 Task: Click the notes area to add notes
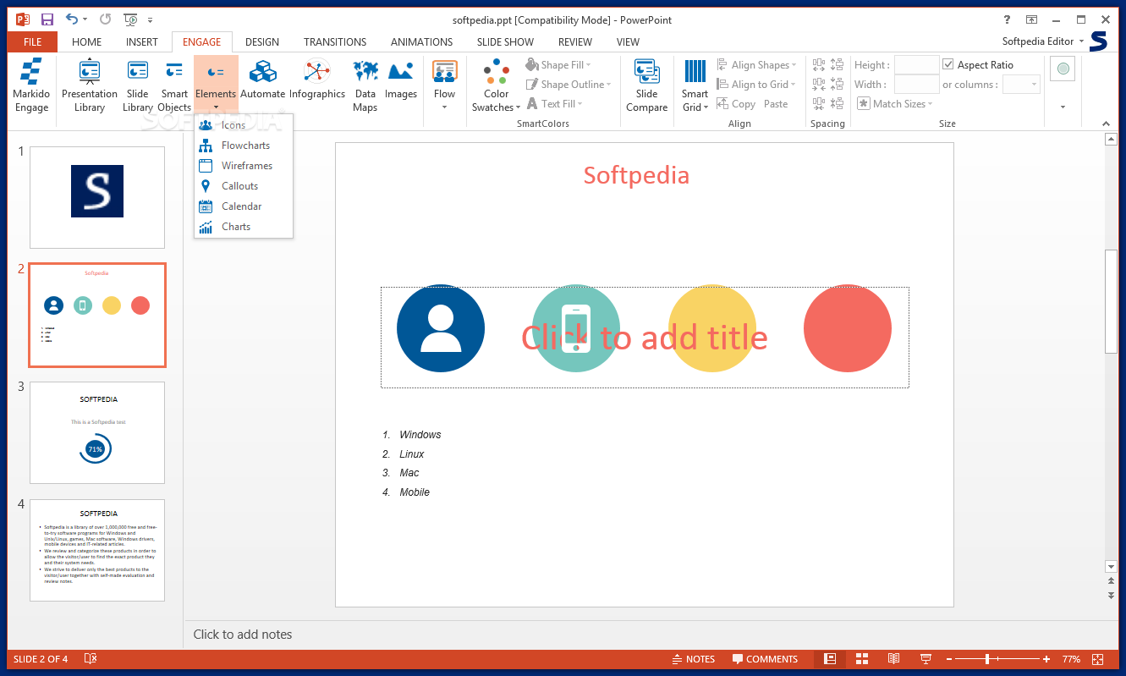click(x=651, y=635)
